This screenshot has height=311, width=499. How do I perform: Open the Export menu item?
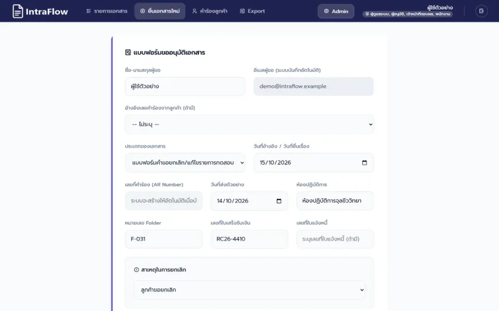tap(252, 11)
